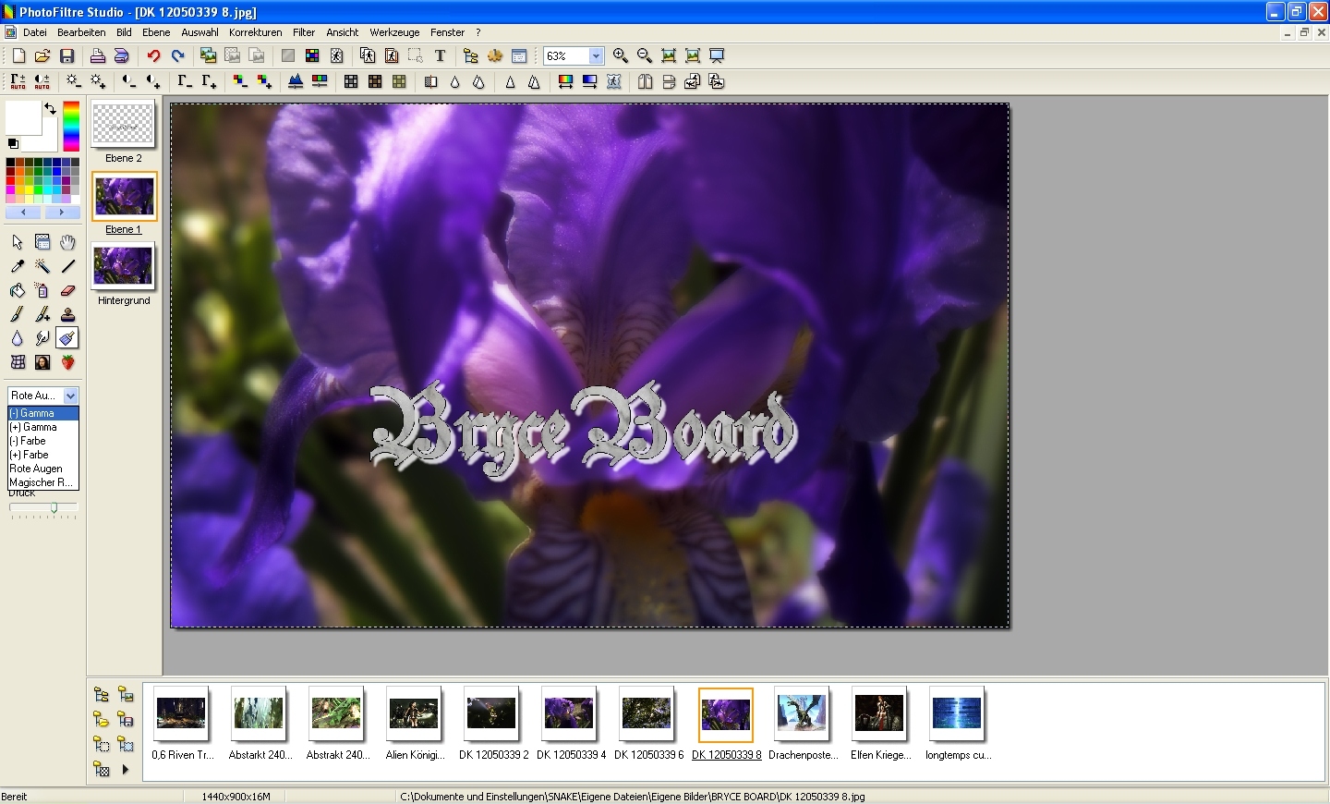Image resolution: width=1330 pixels, height=804 pixels.
Task: Select the Mona Lisa portrait tool
Action: click(x=42, y=362)
